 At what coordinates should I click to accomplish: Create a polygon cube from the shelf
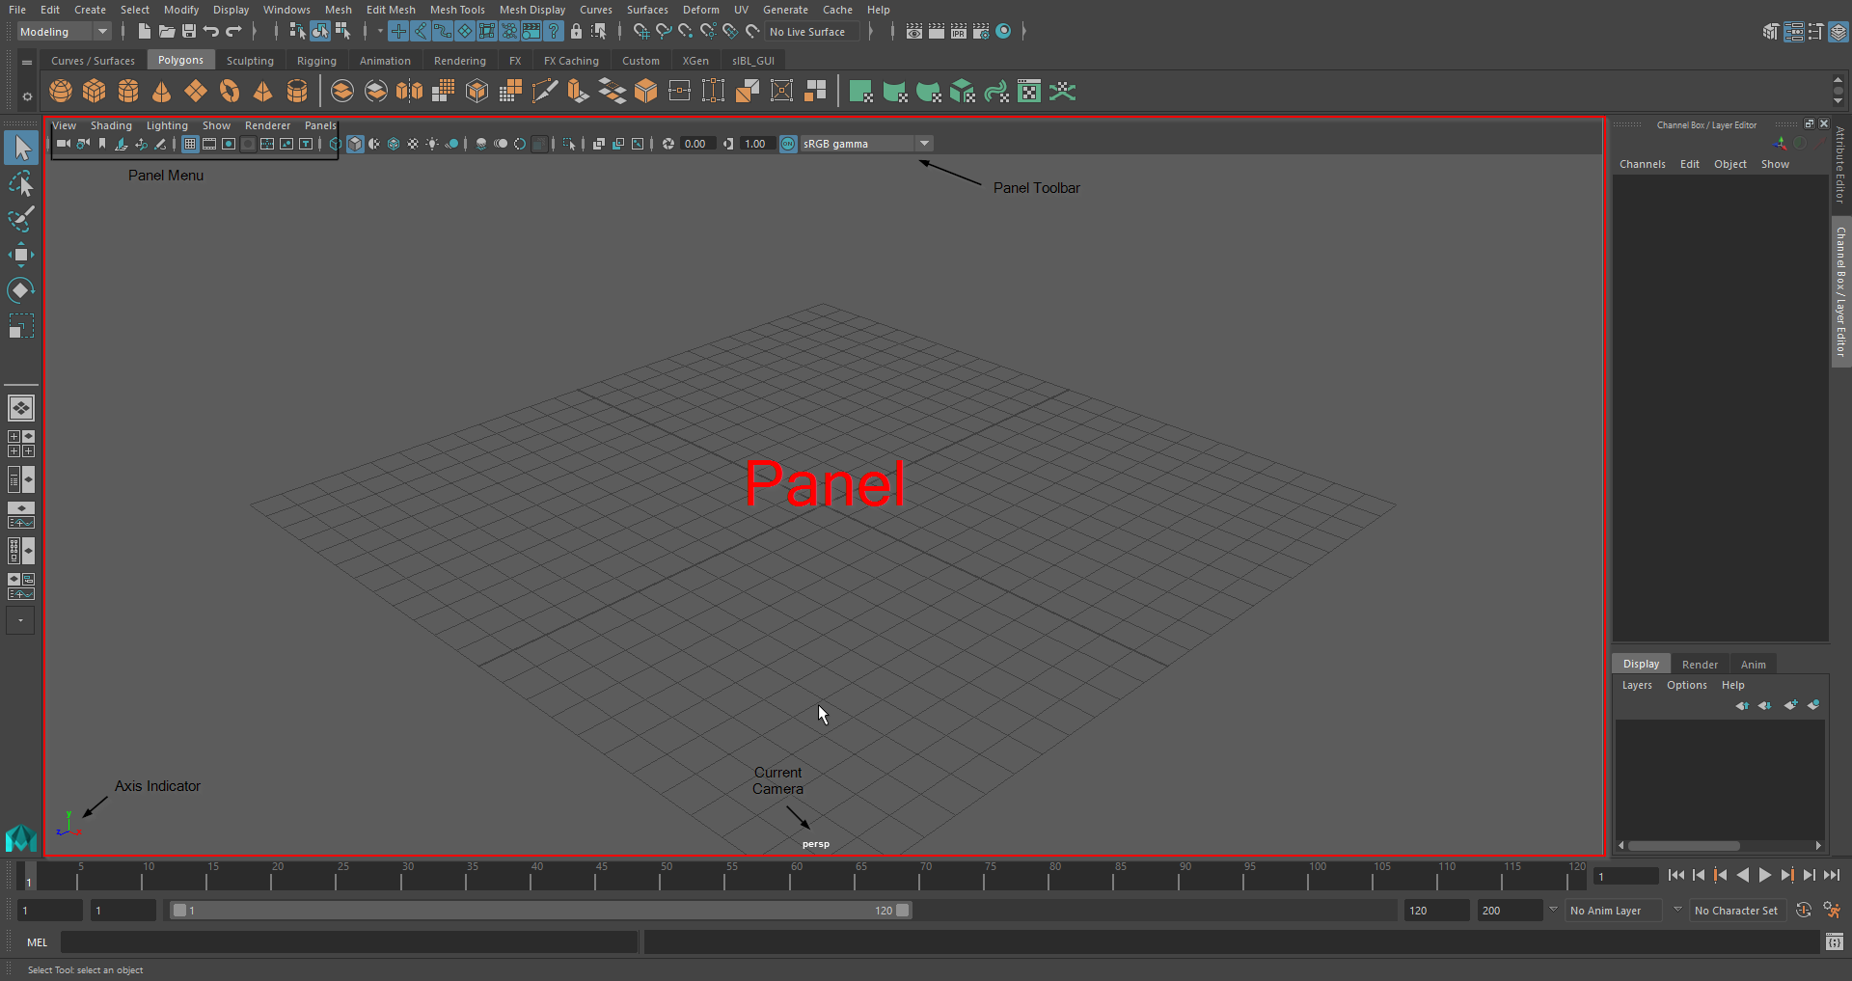click(95, 92)
